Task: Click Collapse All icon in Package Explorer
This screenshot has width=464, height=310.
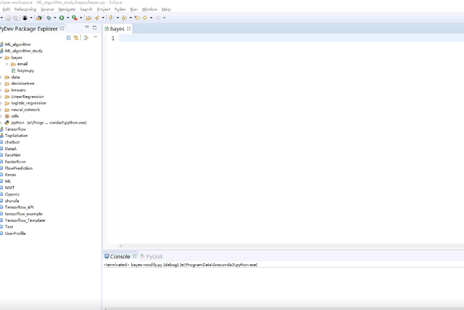Action: tap(69, 38)
